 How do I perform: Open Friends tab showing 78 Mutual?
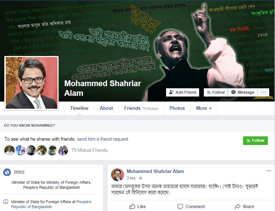click(141, 108)
